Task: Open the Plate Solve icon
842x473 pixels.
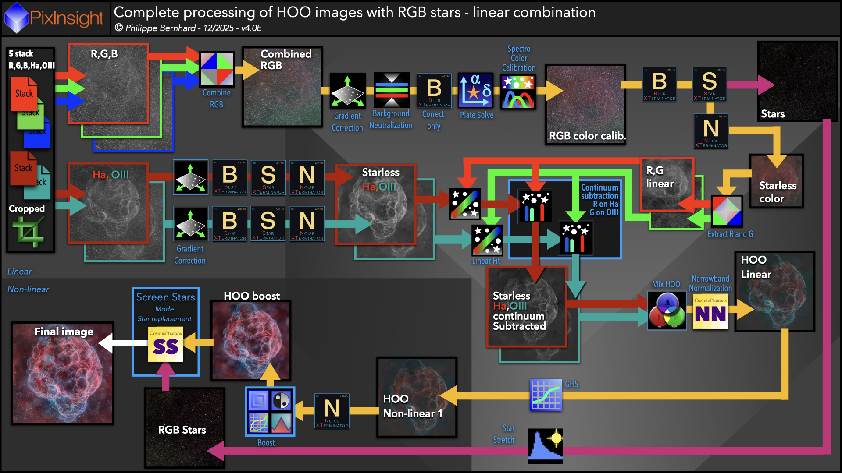Action: point(476,90)
